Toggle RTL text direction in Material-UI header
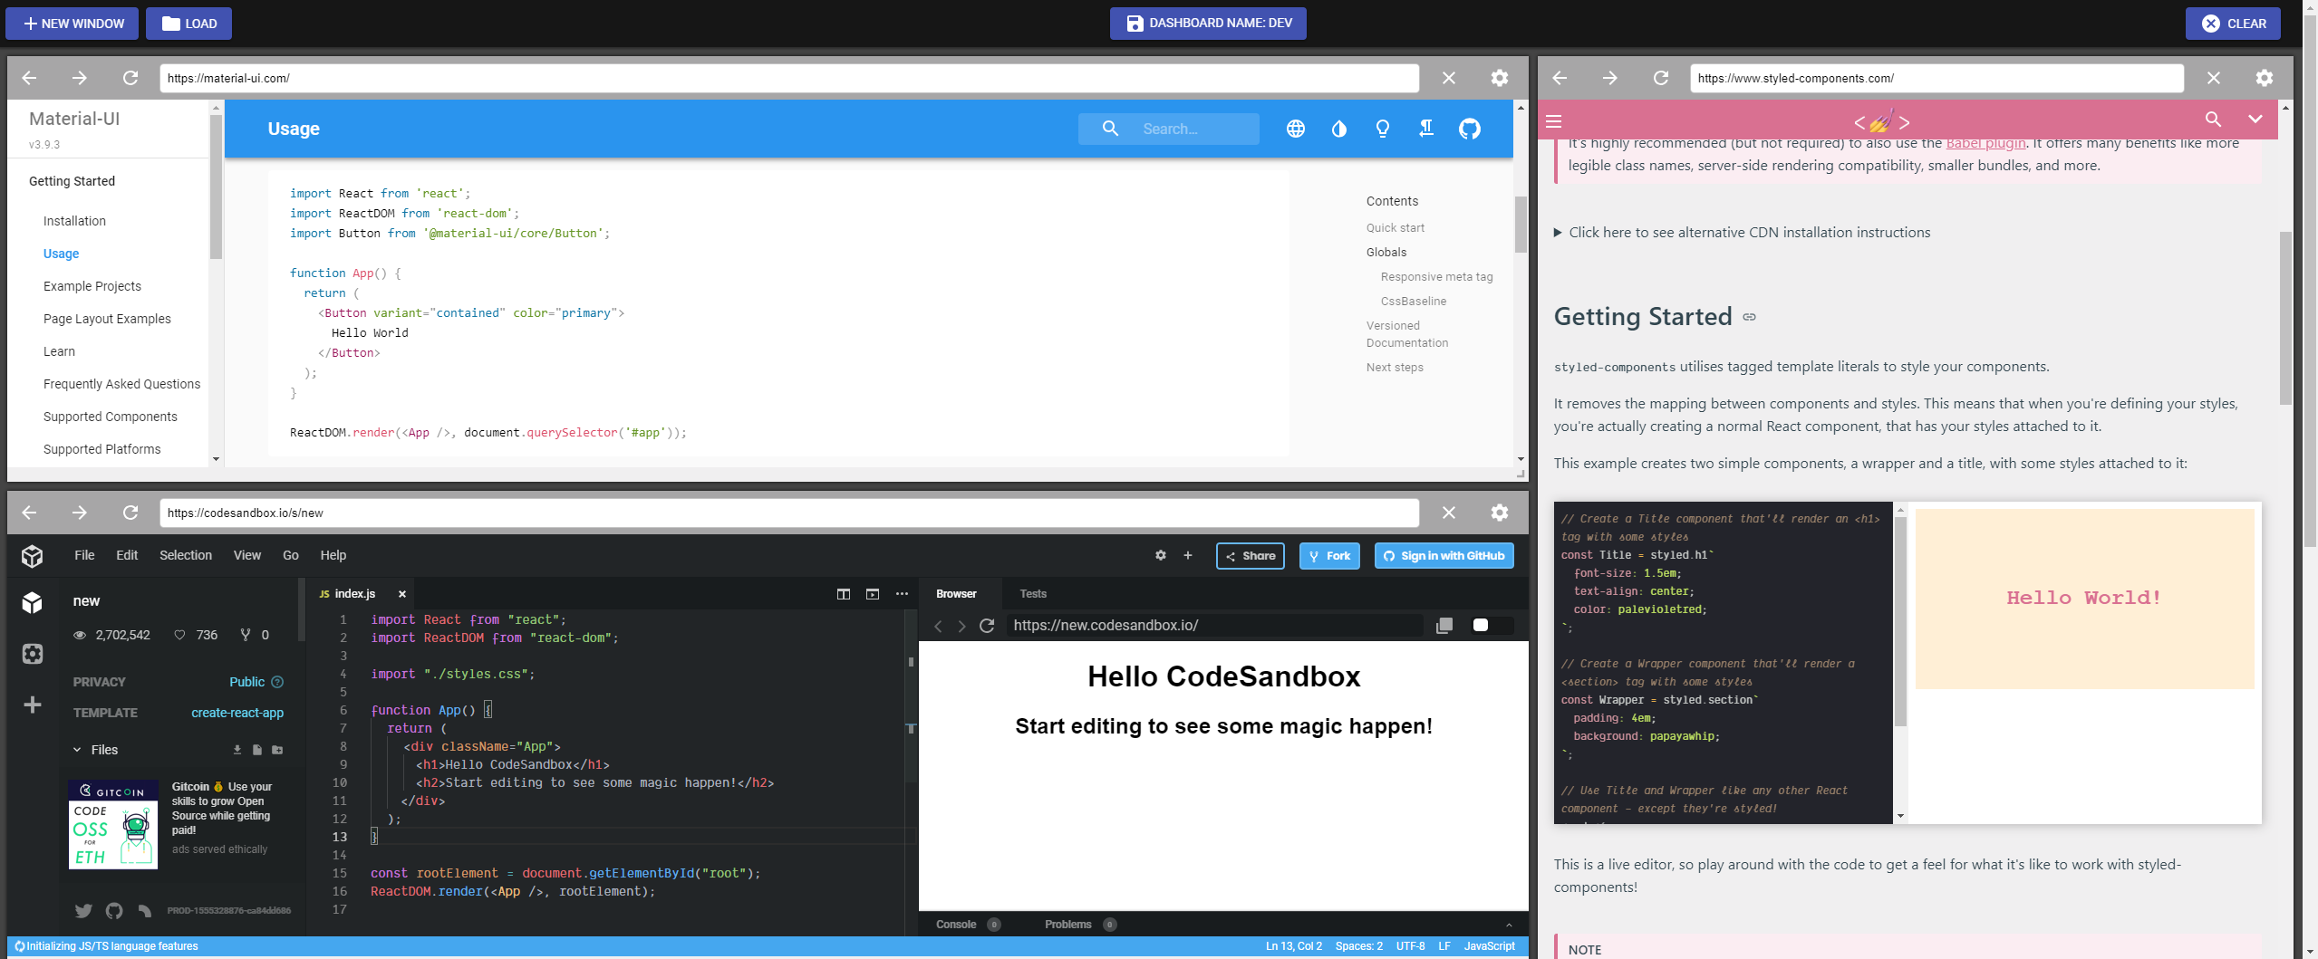The width and height of the screenshot is (2318, 959). pyautogui.click(x=1425, y=129)
